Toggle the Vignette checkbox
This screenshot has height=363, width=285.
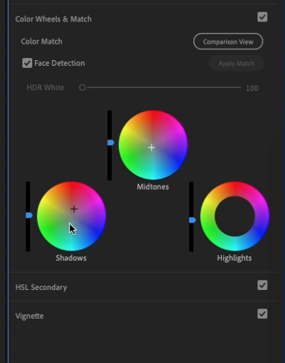(262, 314)
